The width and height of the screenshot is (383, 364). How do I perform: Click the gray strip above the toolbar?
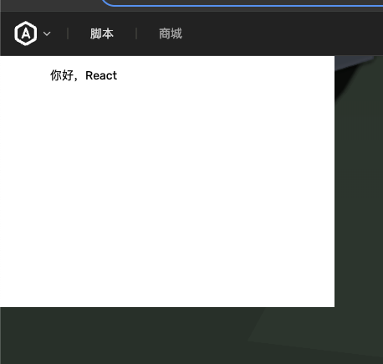(x=50, y=6)
